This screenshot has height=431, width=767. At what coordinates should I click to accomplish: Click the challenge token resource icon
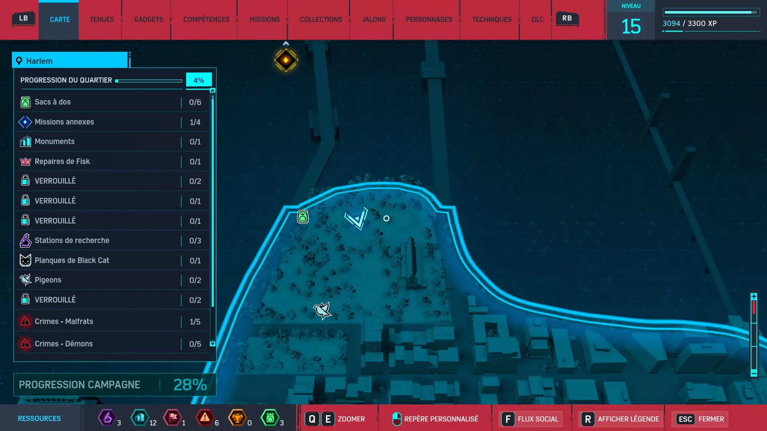[237, 418]
